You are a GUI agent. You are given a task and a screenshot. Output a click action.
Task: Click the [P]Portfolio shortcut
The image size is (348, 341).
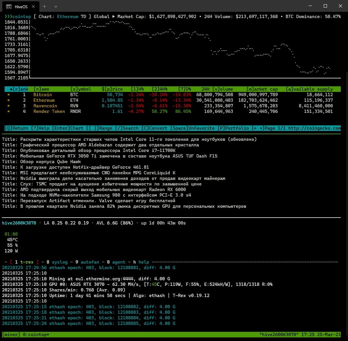point(233,128)
